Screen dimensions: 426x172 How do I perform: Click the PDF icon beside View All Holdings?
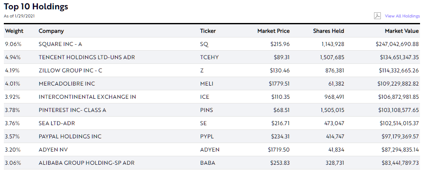click(x=377, y=16)
